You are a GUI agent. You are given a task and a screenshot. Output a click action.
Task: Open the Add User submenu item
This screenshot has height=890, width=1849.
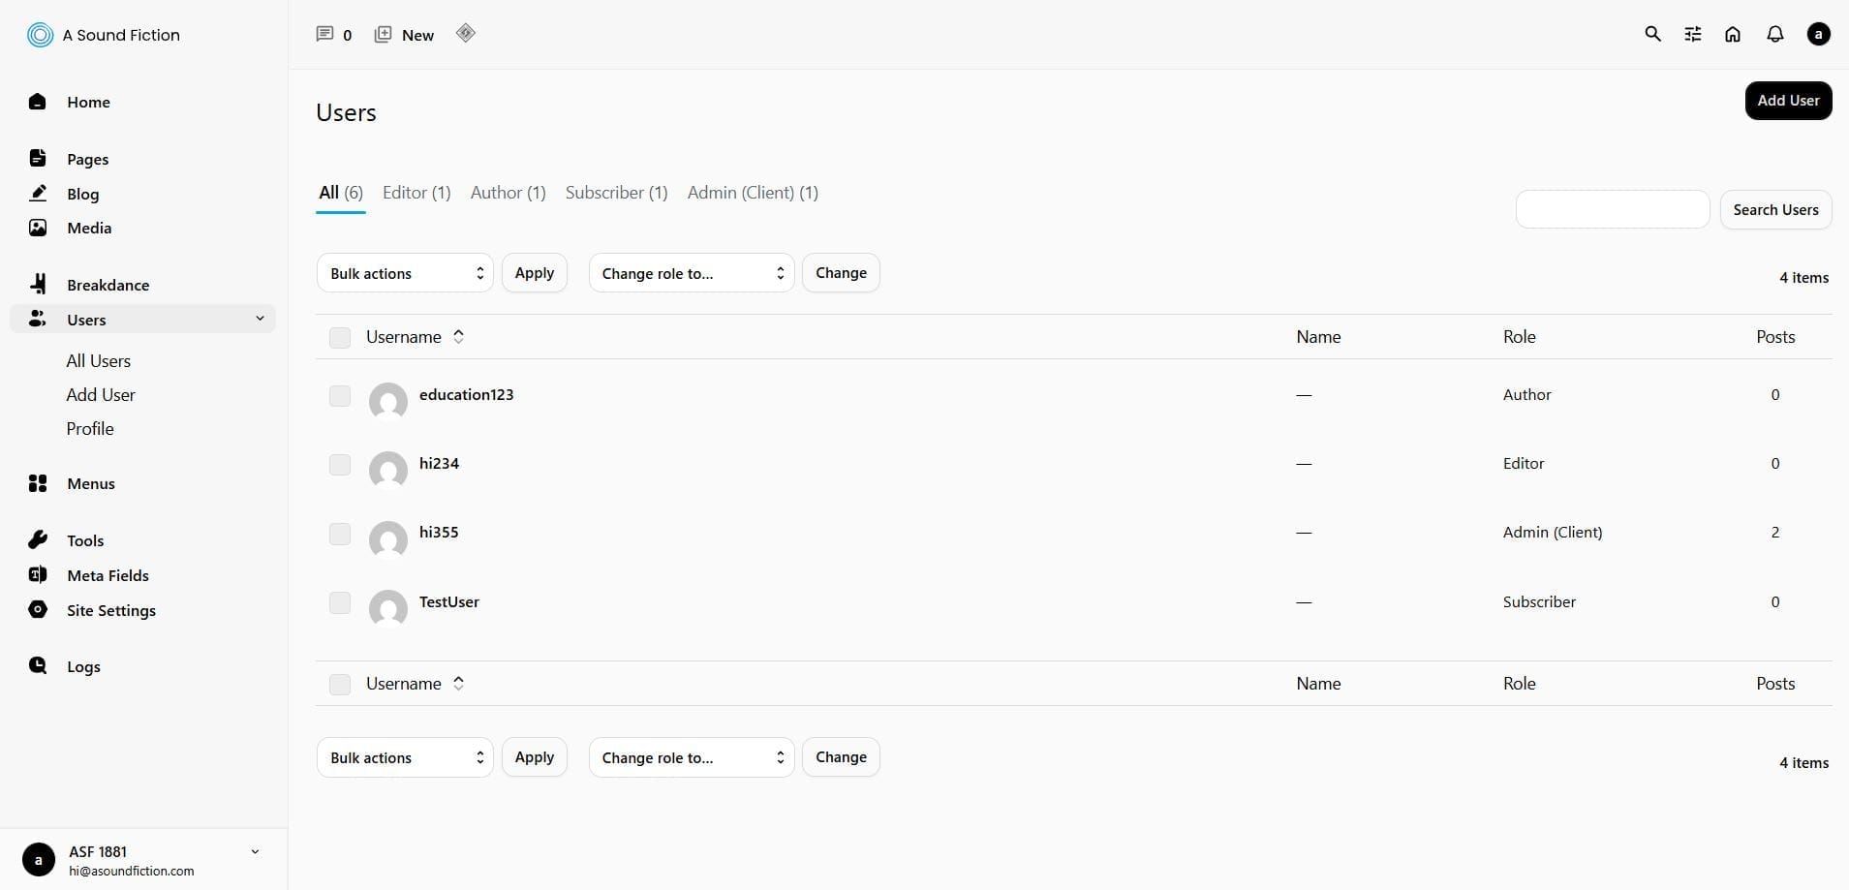101,395
